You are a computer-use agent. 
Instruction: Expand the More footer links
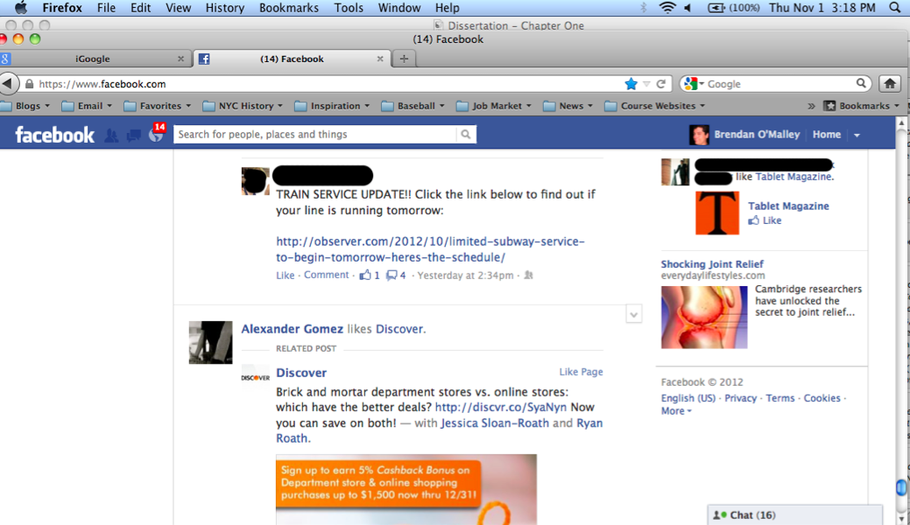676,410
